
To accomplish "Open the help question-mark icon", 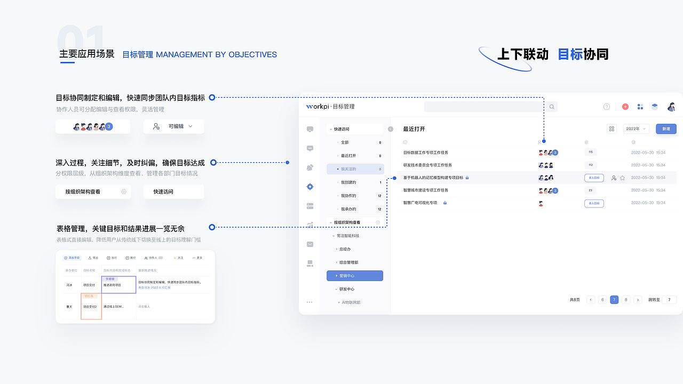I will pos(607,107).
